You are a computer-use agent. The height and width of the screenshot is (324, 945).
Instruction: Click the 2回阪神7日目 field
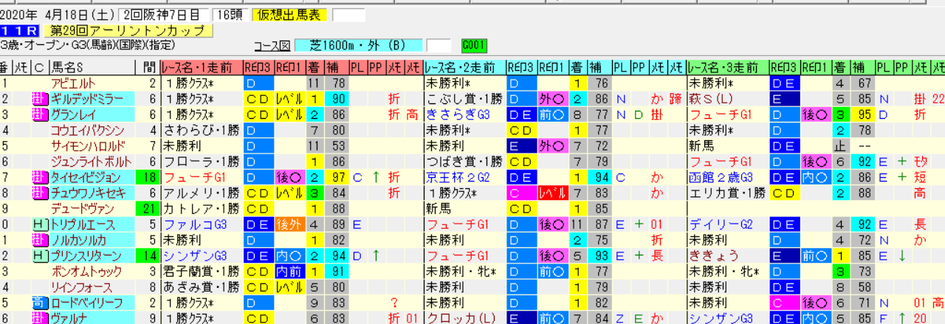[x=164, y=15]
